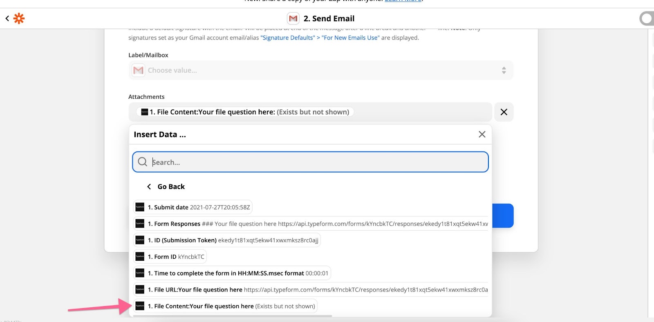Click Gmail icon beside Send Email title
Screen dimensions: 654x322
click(293, 18)
